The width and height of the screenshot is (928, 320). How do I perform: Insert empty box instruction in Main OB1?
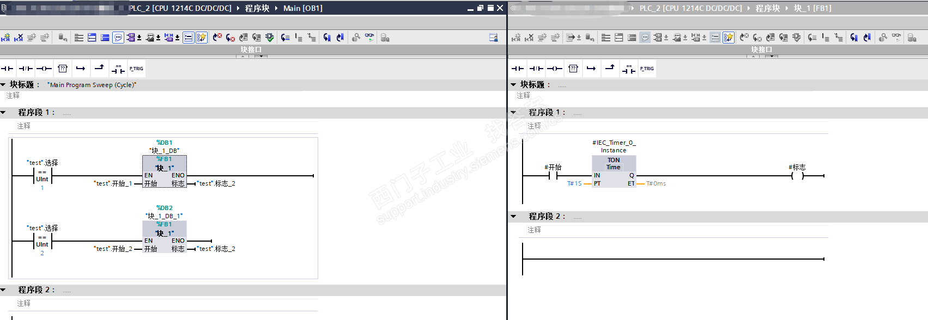[x=63, y=69]
